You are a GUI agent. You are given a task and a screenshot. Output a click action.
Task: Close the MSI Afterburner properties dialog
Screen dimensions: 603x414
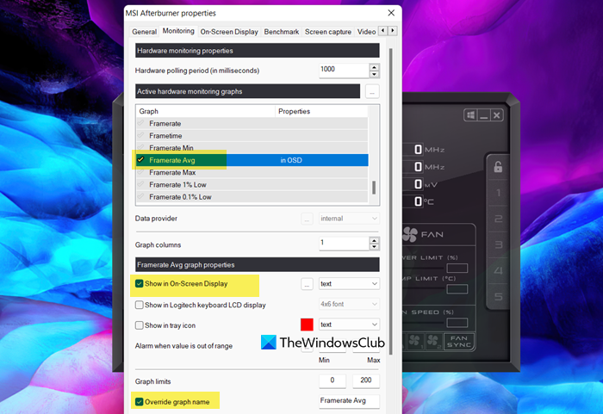point(391,13)
